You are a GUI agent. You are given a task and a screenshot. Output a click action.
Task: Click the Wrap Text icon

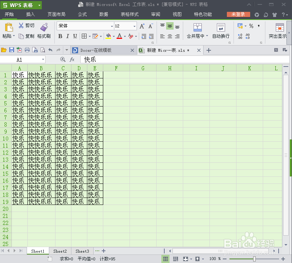[221, 27]
